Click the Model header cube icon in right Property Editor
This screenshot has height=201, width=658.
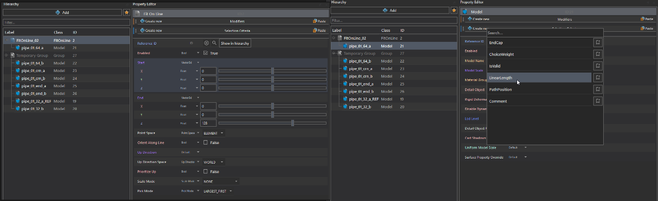pyautogui.click(x=465, y=12)
